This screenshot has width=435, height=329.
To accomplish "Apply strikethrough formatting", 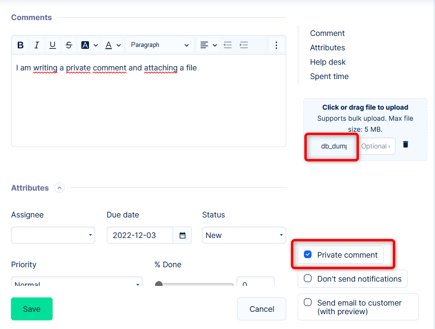I will 69,45.
